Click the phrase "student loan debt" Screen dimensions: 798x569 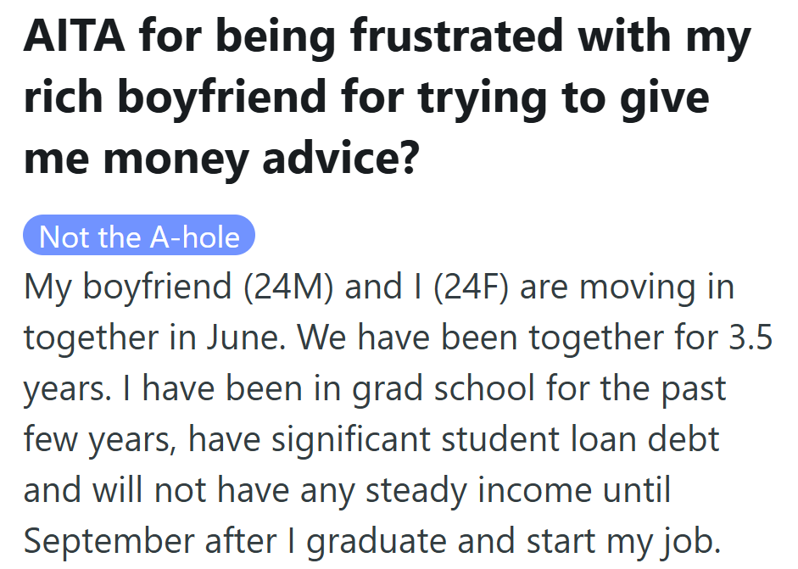580,438
